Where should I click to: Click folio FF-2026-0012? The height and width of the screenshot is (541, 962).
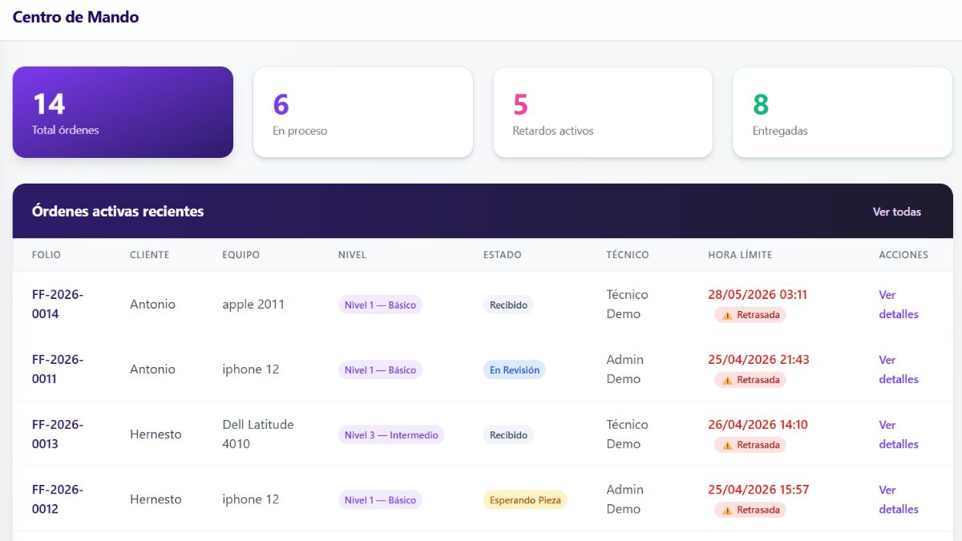tap(58, 499)
